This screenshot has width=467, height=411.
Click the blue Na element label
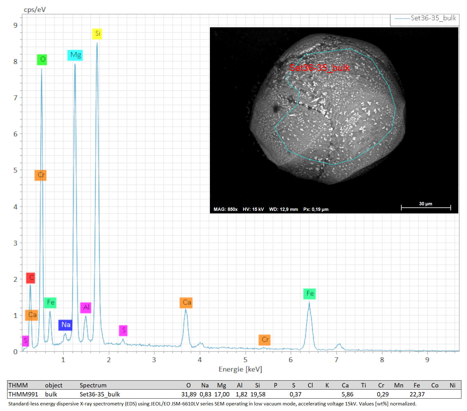click(65, 325)
